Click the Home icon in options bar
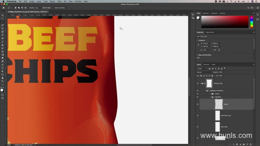This screenshot has width=260, height=146. coord(4,8)
